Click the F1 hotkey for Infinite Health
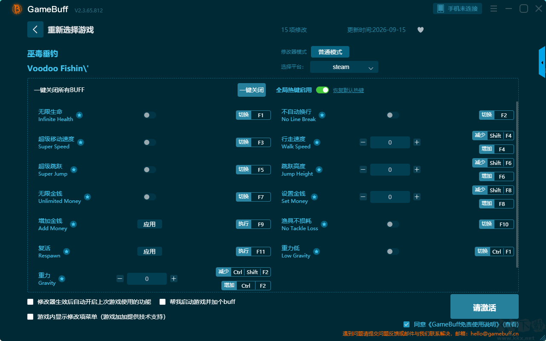This screenshot has height=341, width=546. coord(253,115)
